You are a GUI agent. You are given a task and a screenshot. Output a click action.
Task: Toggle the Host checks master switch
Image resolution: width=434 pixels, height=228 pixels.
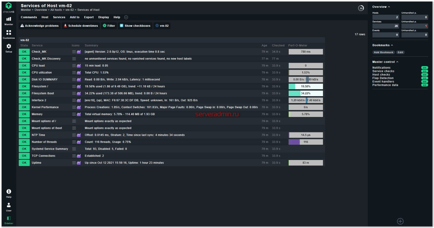click(424, 75)
